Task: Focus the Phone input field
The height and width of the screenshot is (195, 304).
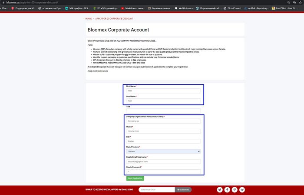Action: tap(163, 131)
